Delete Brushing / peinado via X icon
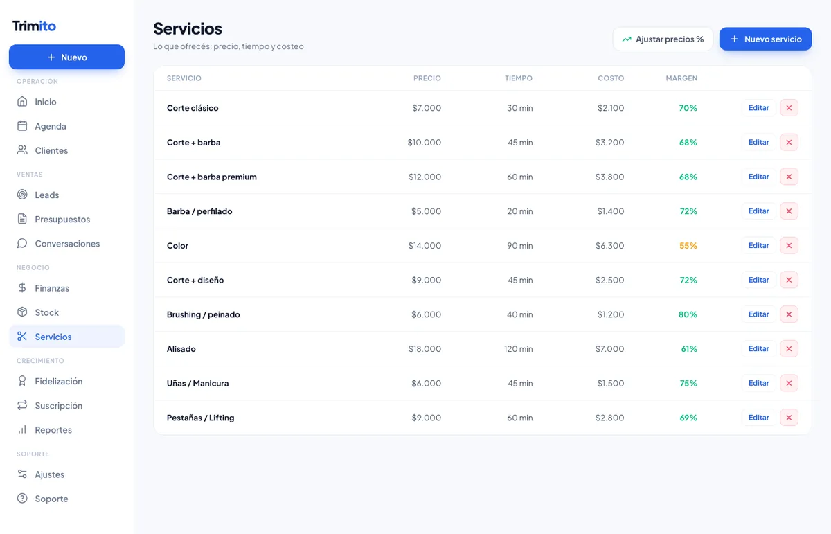This screenshot has height=534, width=831. click(x=789, y=314)
